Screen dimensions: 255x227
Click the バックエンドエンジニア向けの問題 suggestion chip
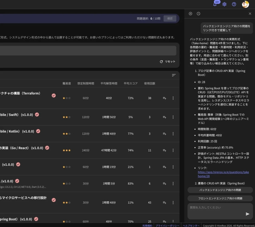tap(220, 190)
